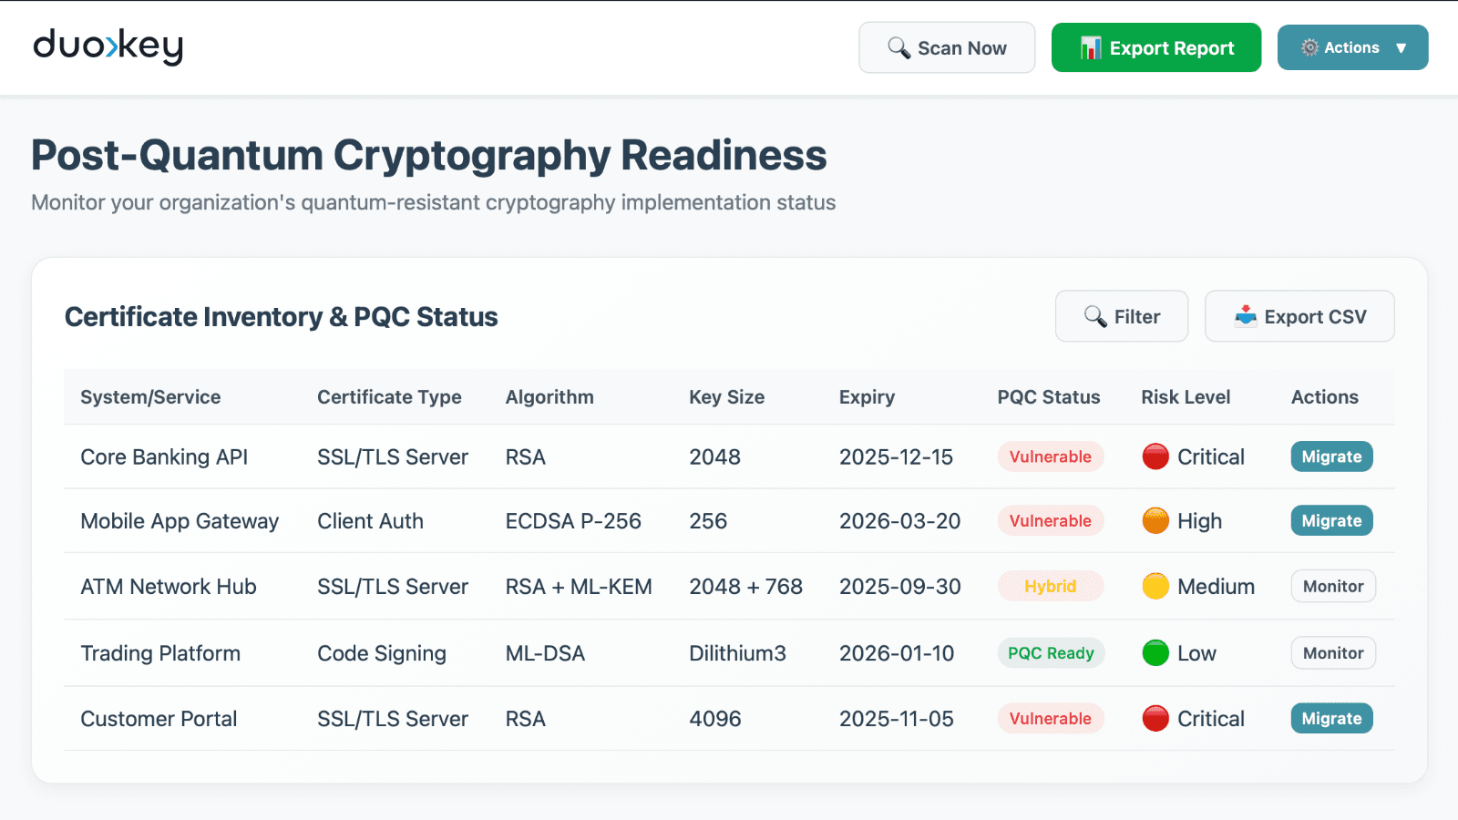1458x820 pixels.
Task: Click orange High risk indicator dot
Action: (x=1155, y=521)
